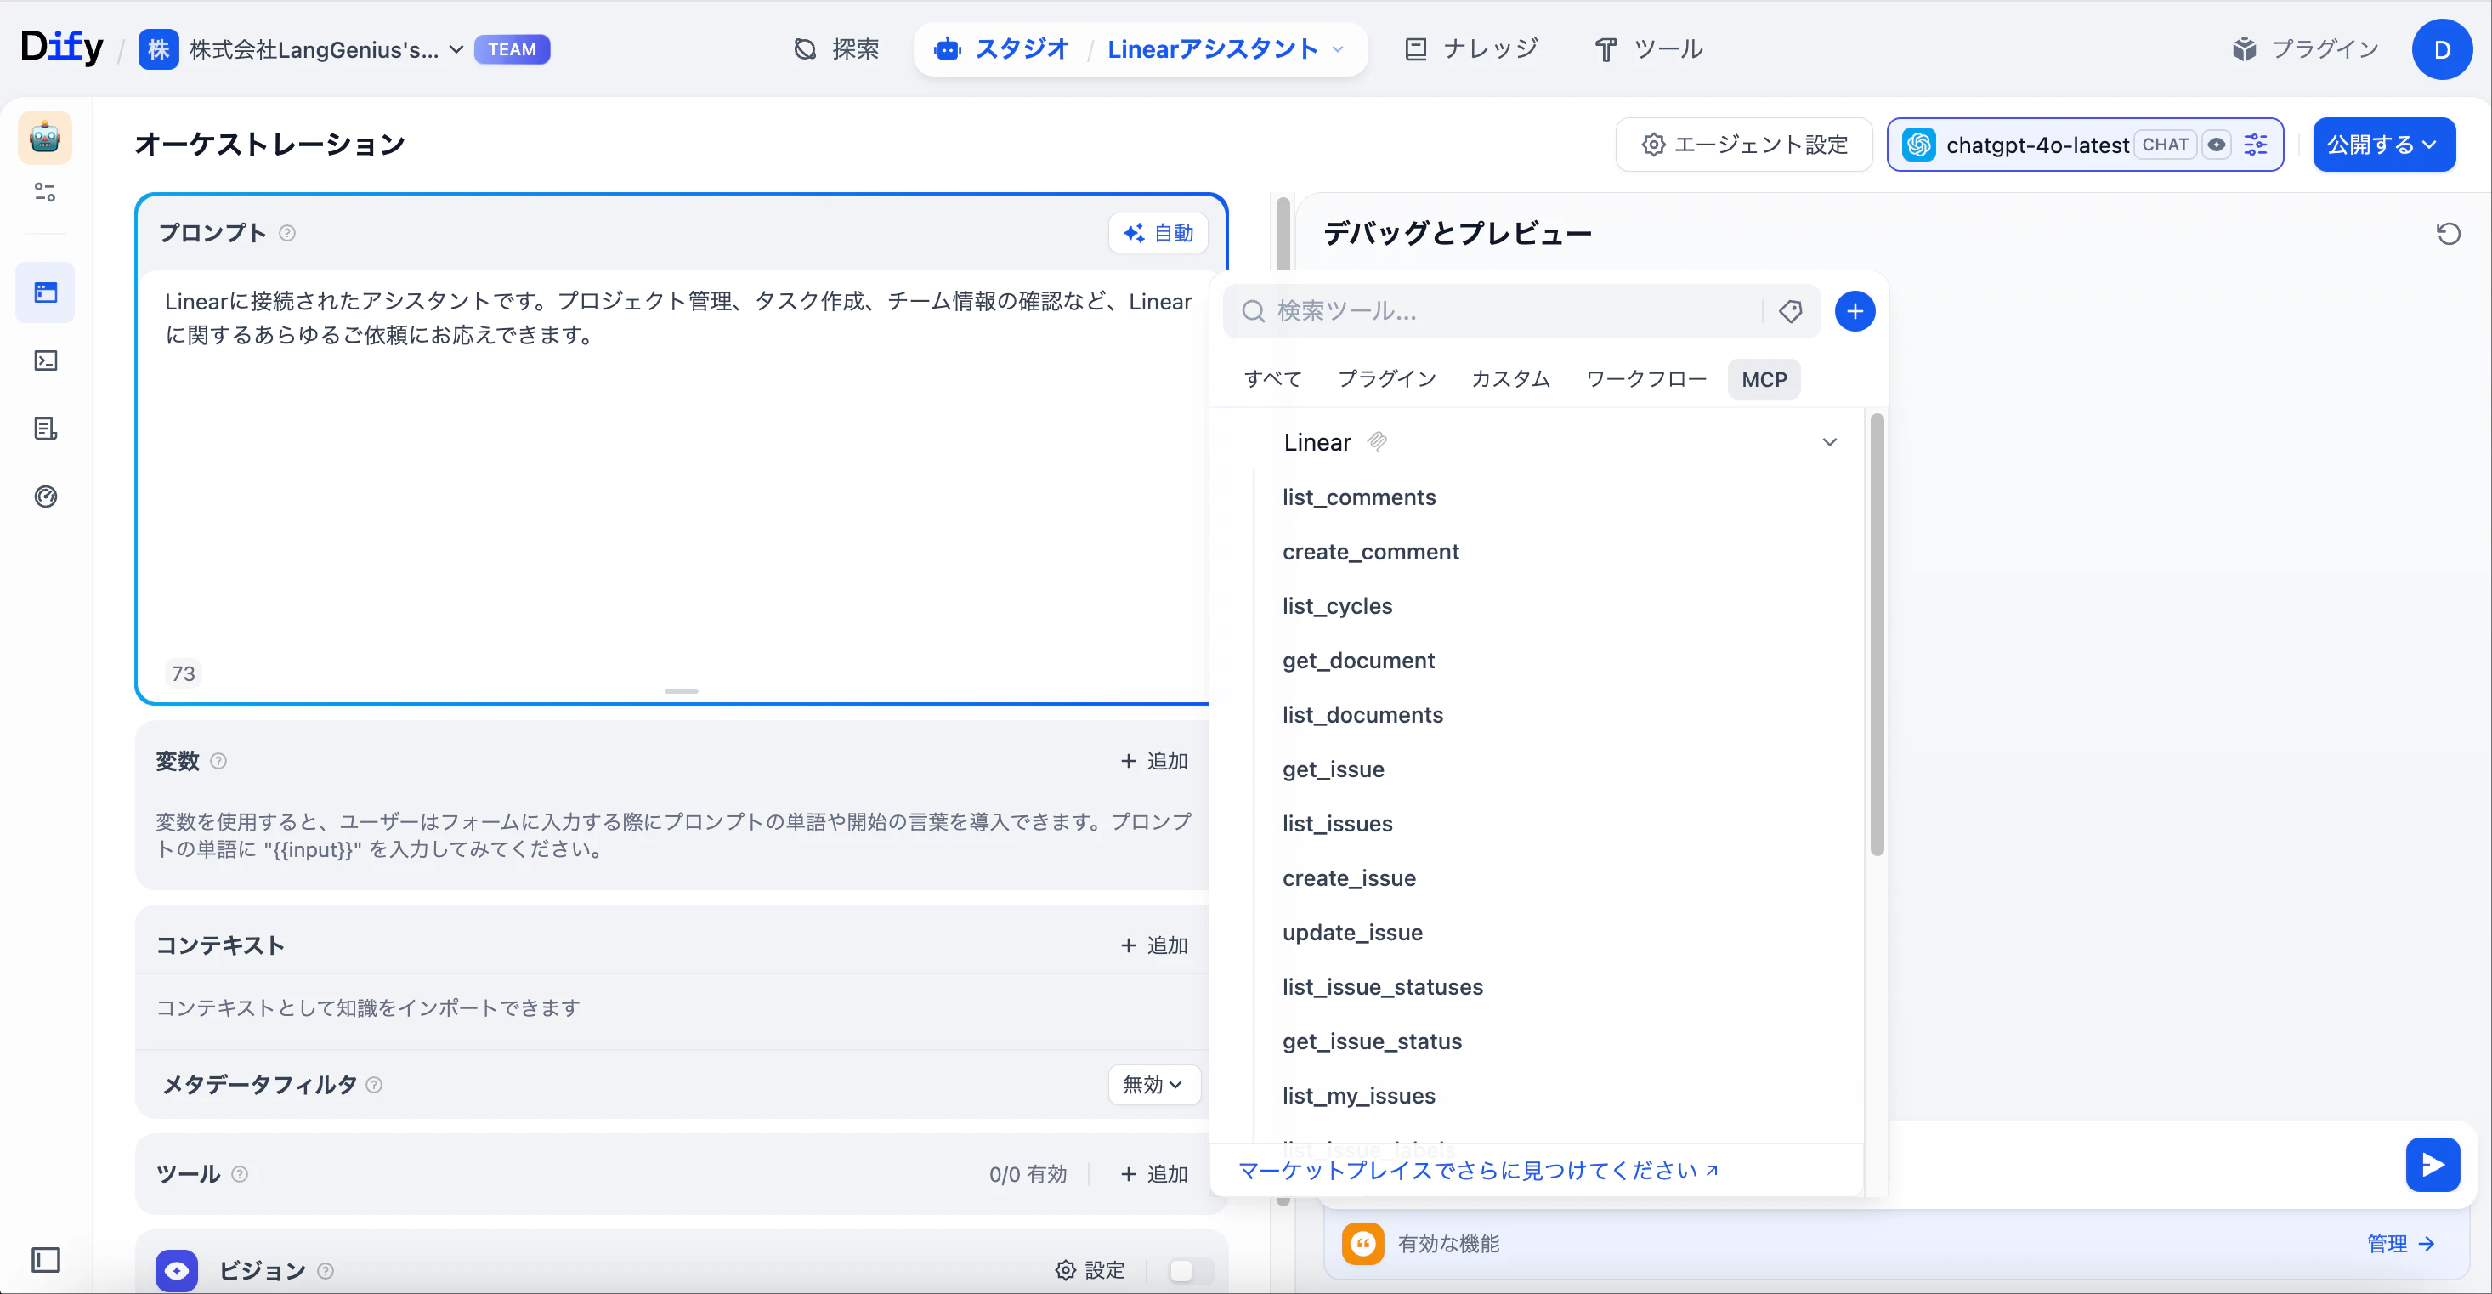Open エージェント設定 agent settings
The width and height of the screenshot is (2492, 1294).
1744,145
